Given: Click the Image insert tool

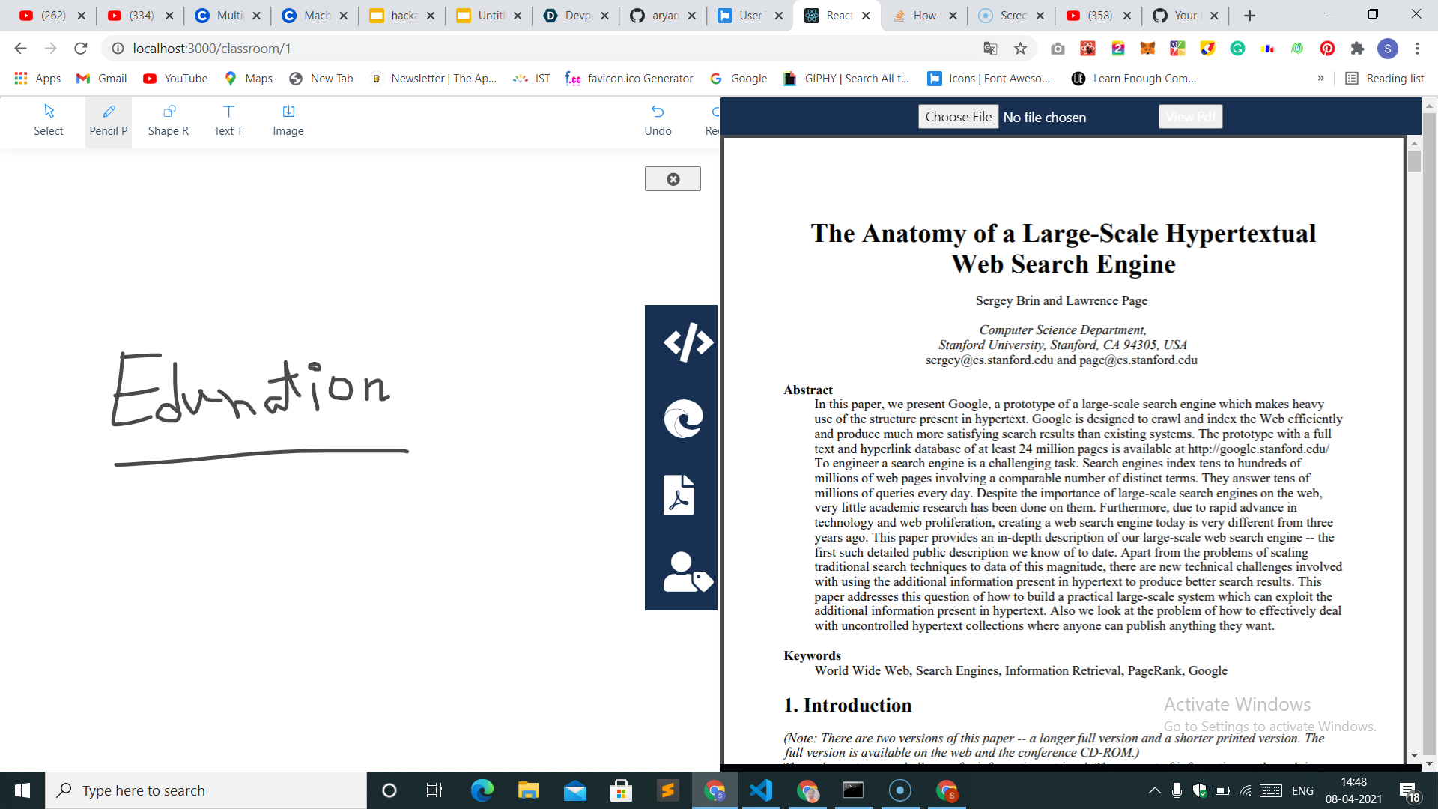Looking at the screenshot, I should 288,121.
